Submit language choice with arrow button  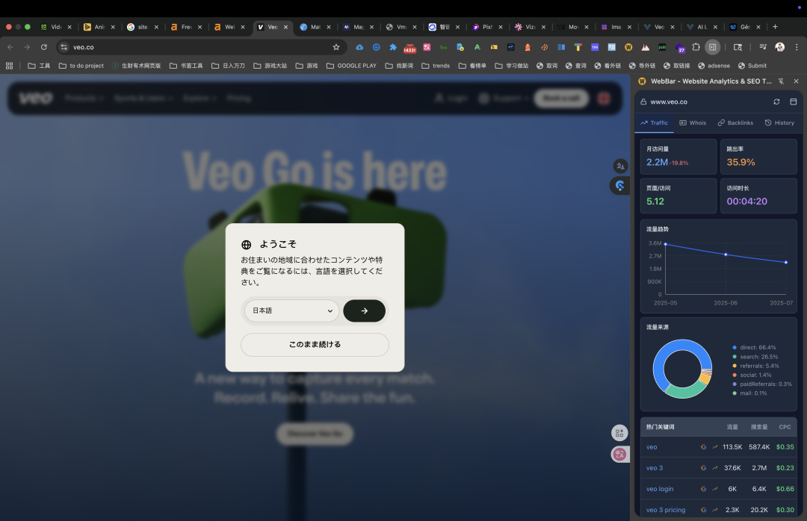364,311
